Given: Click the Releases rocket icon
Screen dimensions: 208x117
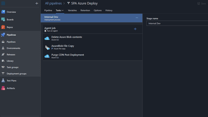Looking at the screenshot, I should coord(3,55).
